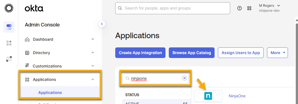
Task: Open the help question mark icon
Action: pos(240,8)
